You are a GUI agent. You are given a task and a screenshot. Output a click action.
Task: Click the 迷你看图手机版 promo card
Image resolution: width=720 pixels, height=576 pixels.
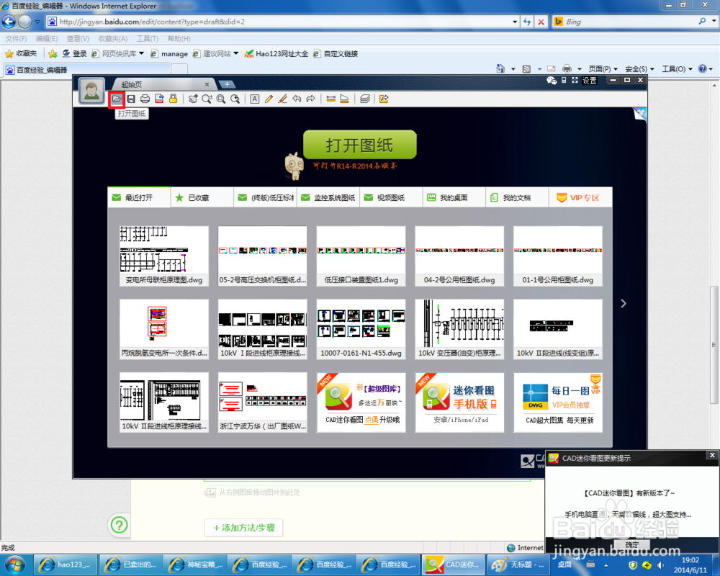point(459,402)
